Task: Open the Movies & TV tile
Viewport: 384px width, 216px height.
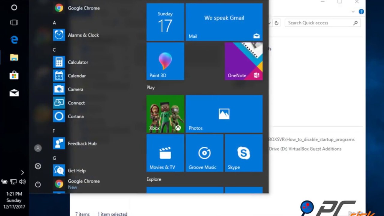Action: point(165,153)
